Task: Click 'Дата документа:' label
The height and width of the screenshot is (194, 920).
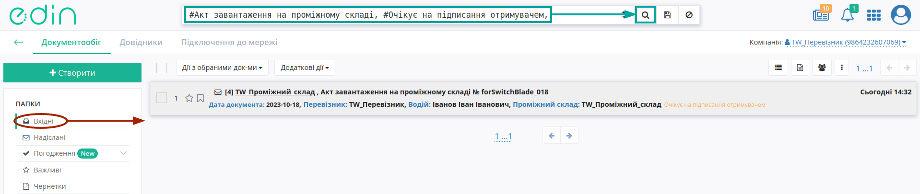Action: pos(236,104)
